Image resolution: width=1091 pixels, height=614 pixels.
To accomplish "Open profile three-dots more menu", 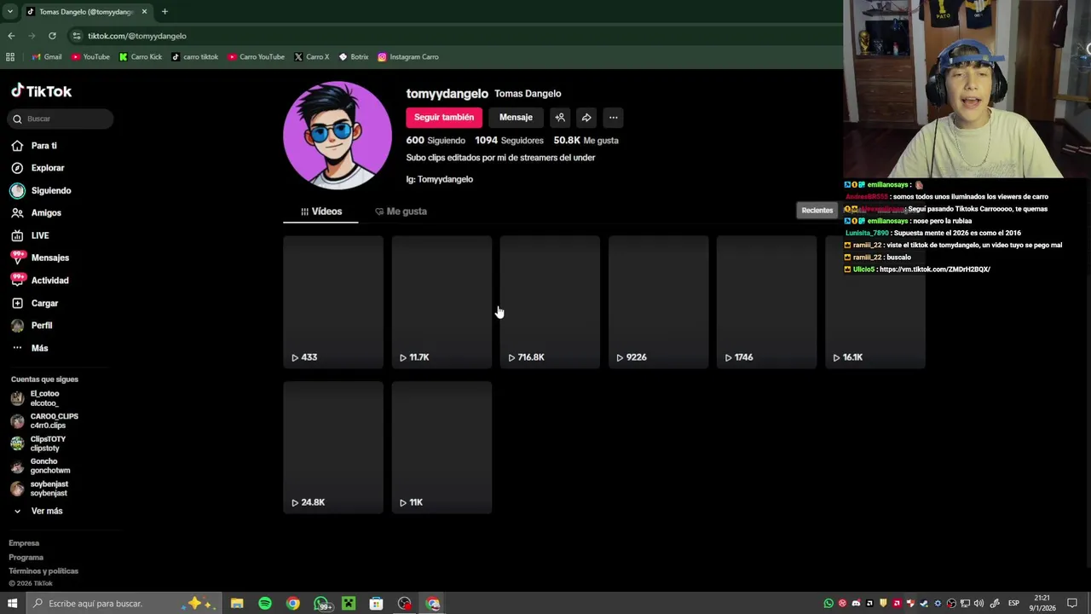I will tap(613, 118).
